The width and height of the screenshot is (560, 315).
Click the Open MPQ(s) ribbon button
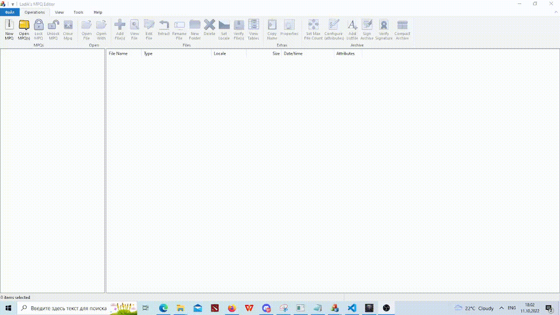(x=24, y=30)
